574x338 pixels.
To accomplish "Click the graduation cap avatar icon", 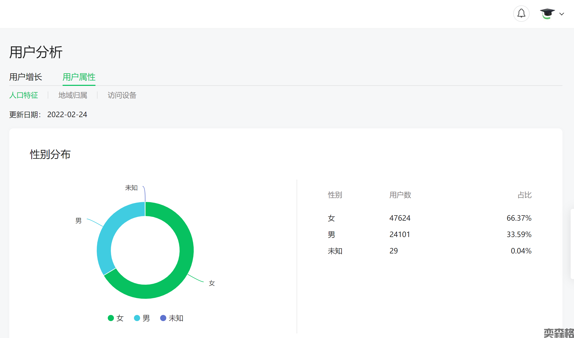I will (x=547, y=14).
